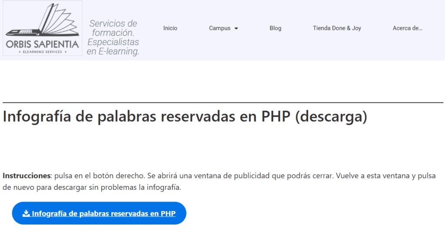Download Infografía de palabras reservadas en PHP

103,213
